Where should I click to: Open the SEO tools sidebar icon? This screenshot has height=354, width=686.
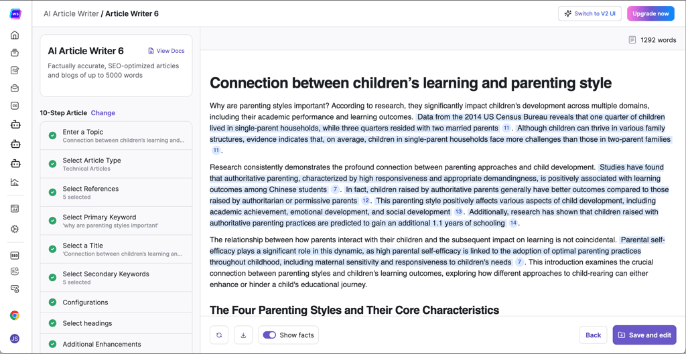coord(15,256)
